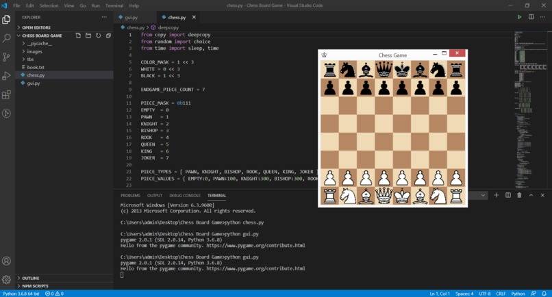Maximize the panel with up chevron
The height and width of the screenshot is (297, 552).
point(531,195)
